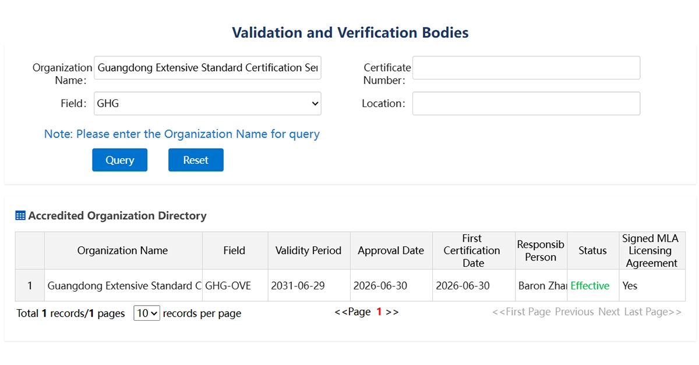The height and width of the screenshot is (365, 699).
Task: Click the Organization Name column header
Action: [123, 251]
